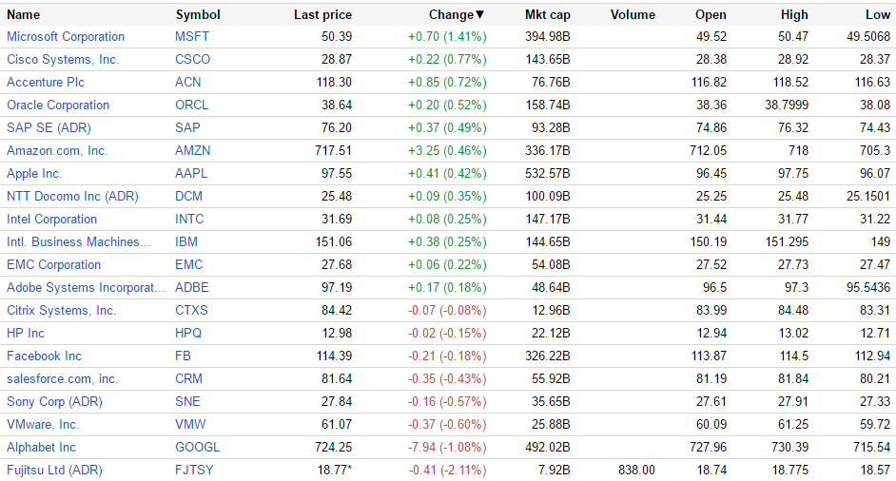The image size is (896, 481).
Task: Sort by Volume column header
Action: (633, 14)
